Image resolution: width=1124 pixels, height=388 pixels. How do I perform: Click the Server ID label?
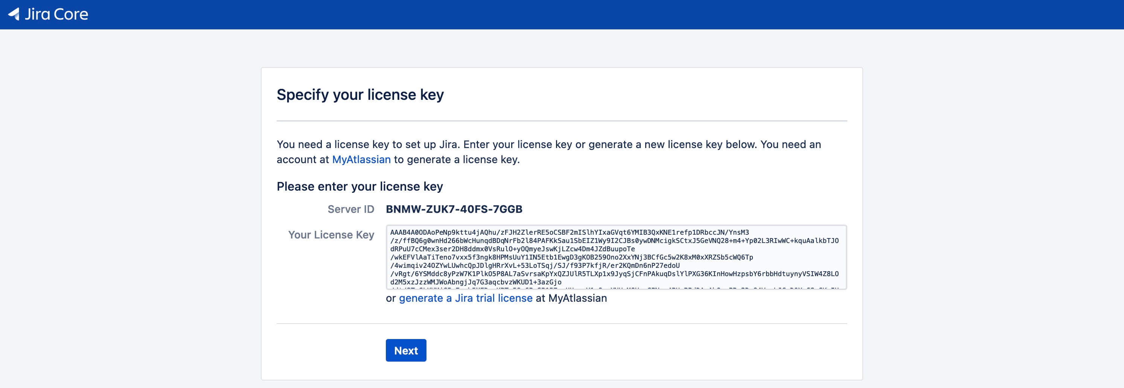click(351, 209)
